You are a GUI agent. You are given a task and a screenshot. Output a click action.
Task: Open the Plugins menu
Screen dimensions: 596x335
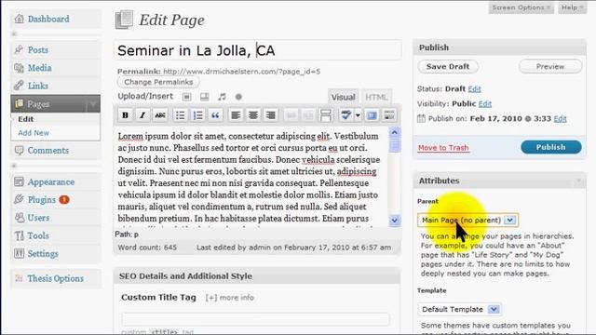tap(41, 200)
